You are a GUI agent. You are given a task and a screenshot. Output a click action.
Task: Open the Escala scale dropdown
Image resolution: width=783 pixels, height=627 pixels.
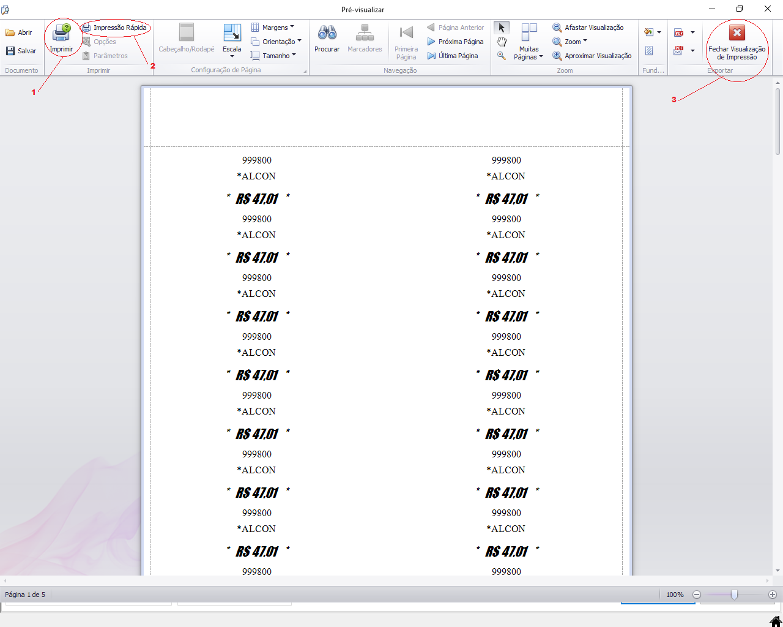click(x=232, y=40)
